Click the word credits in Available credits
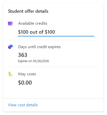The width and height of the screenshot is (107, 115). [41, 23]
